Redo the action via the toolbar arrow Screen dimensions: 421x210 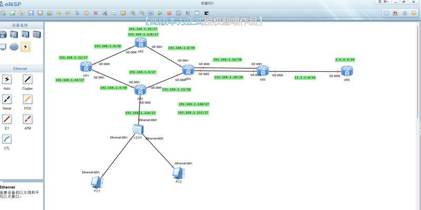point(68,13)
